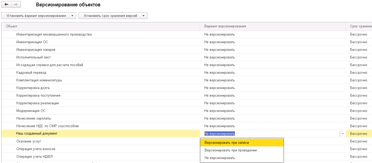Click 'Бессрочно' cell for 'Модернизация ОС'
This screenshot has height=163, width=372.
(x=359, y=111)
